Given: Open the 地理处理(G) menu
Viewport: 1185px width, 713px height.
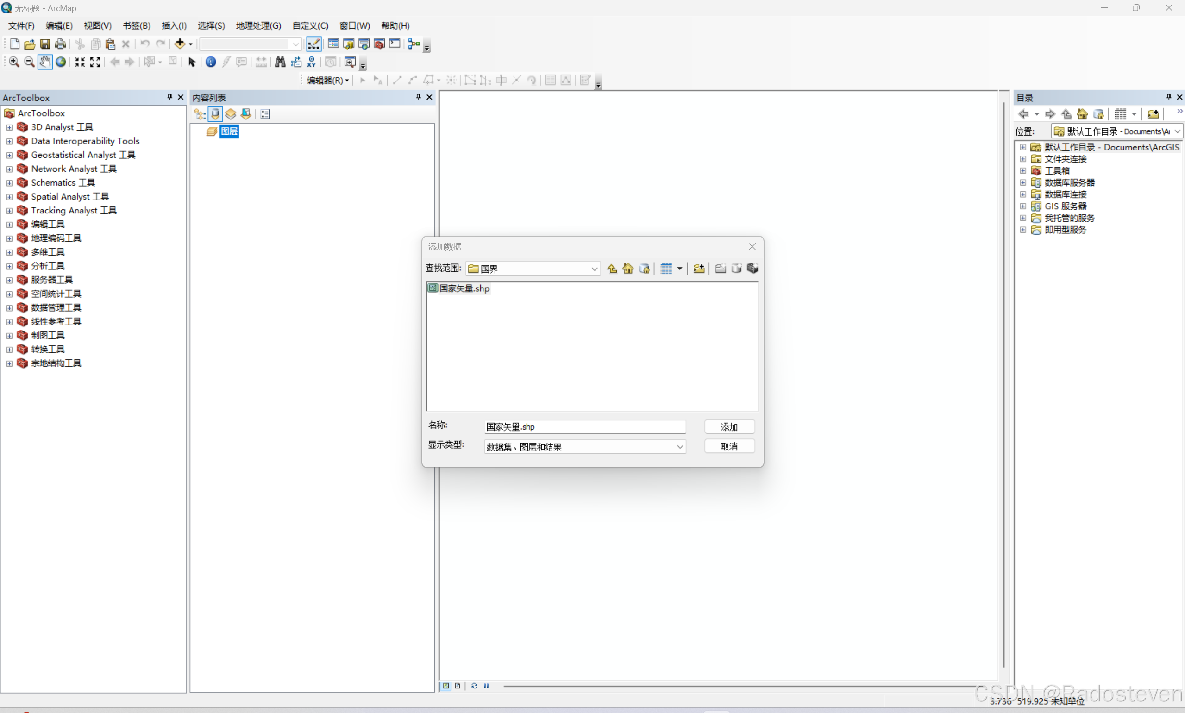Looking at the screenshot, I should coord(258,25).
